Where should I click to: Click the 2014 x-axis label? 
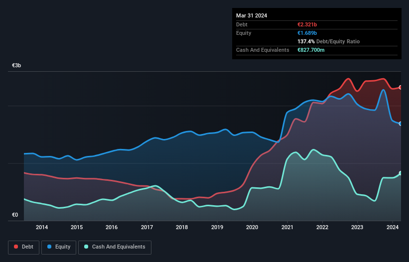(42, 227)
